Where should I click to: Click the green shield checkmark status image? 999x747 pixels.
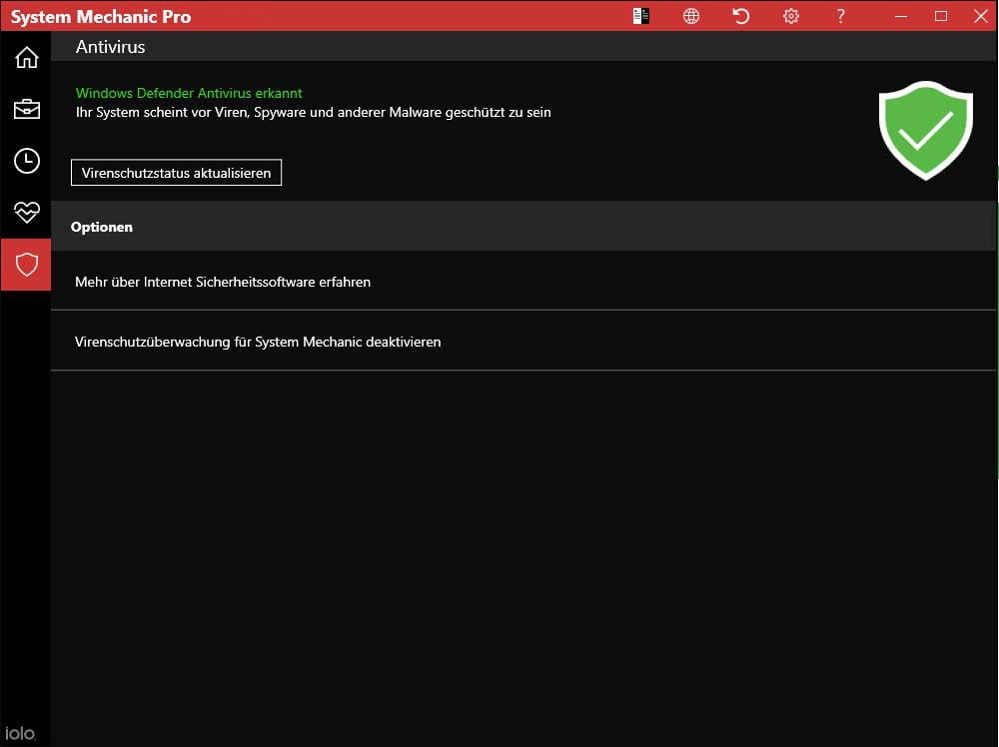pyautogui.click(x=925, y=131)
